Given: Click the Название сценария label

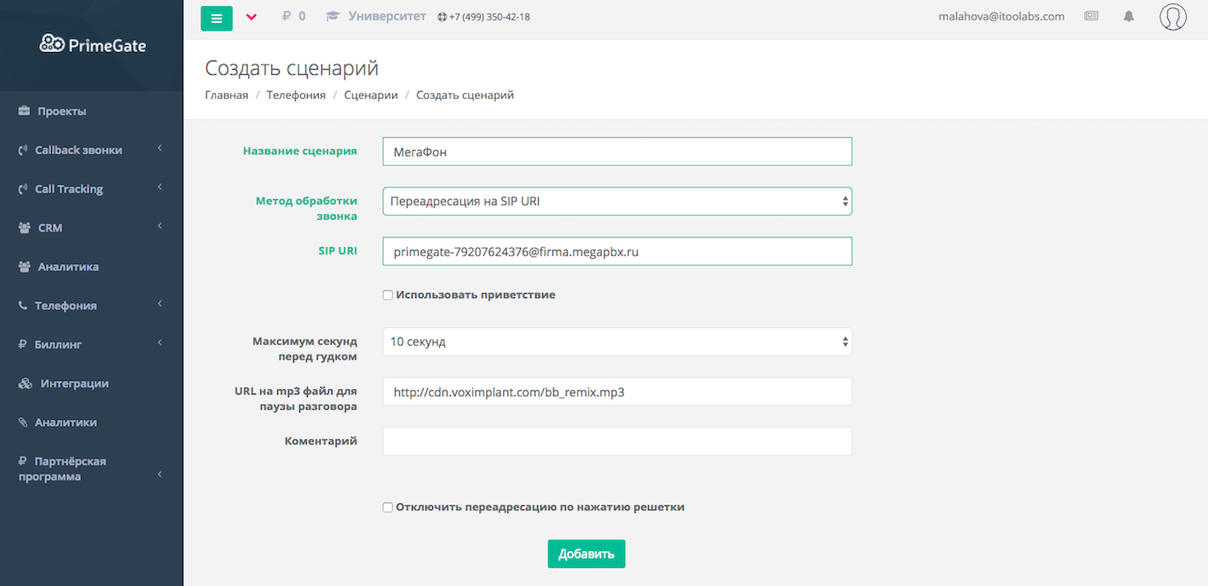Looking at the screenshot, I should pyautogui.click(x=300, y=151).
